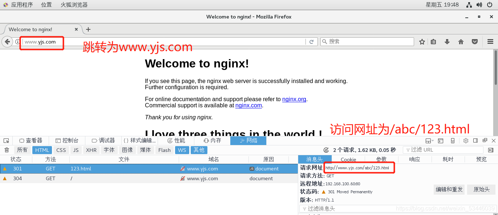Switch to the 内存 devtools tab
Screen dimensions: 498x215
coord(212,140)
